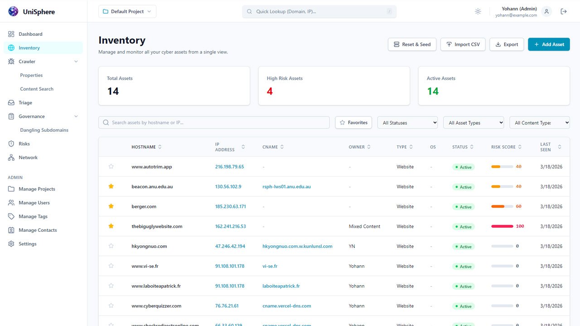Click the asset search input field
The width and height of the screenshot is (580, 326).
coord(217,122)
